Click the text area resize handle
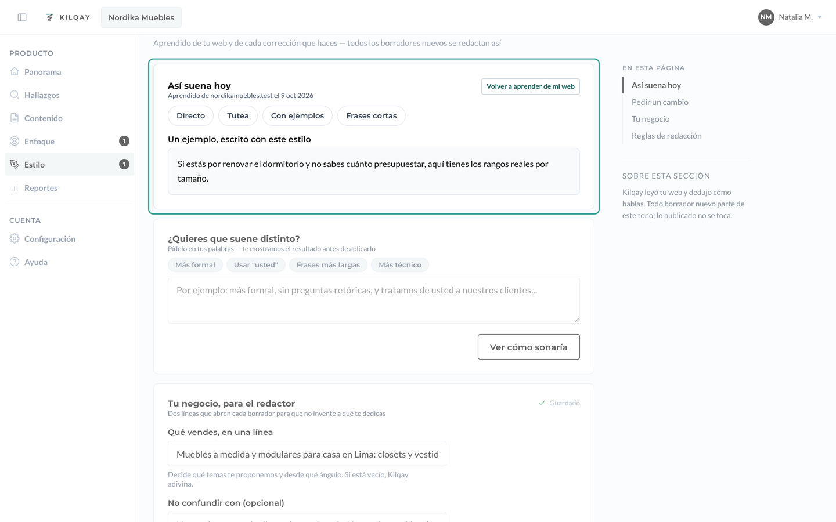The image size is (836, 522). (576, 320)
